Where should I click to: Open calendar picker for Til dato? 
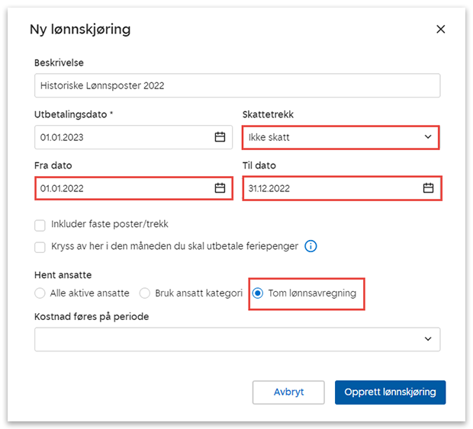(x=428, y=187)
